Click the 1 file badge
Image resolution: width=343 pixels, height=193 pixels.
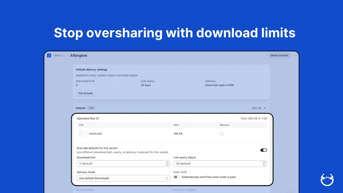pyautogui.click(x=91, y=108)
